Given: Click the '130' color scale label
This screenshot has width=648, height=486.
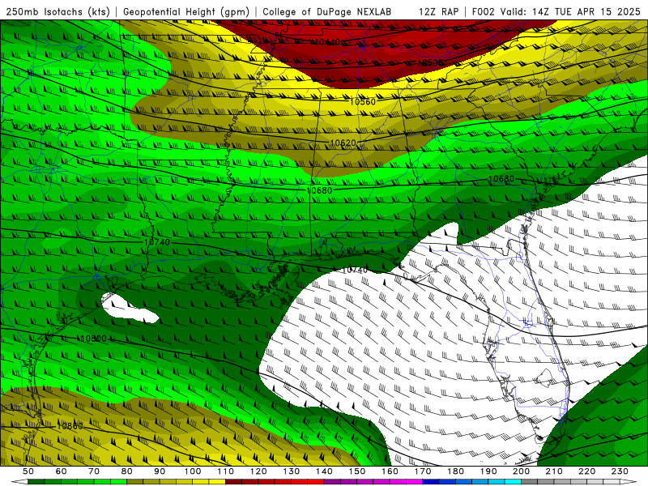Looking at the screenshot, I should click(292, 471).
